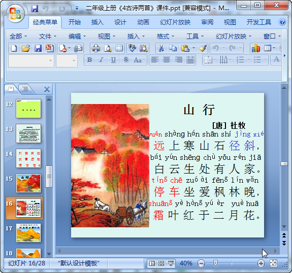This screenshot has height=273, width=292.
Task: Open the 编辑 menu
Action: [77, 37]
